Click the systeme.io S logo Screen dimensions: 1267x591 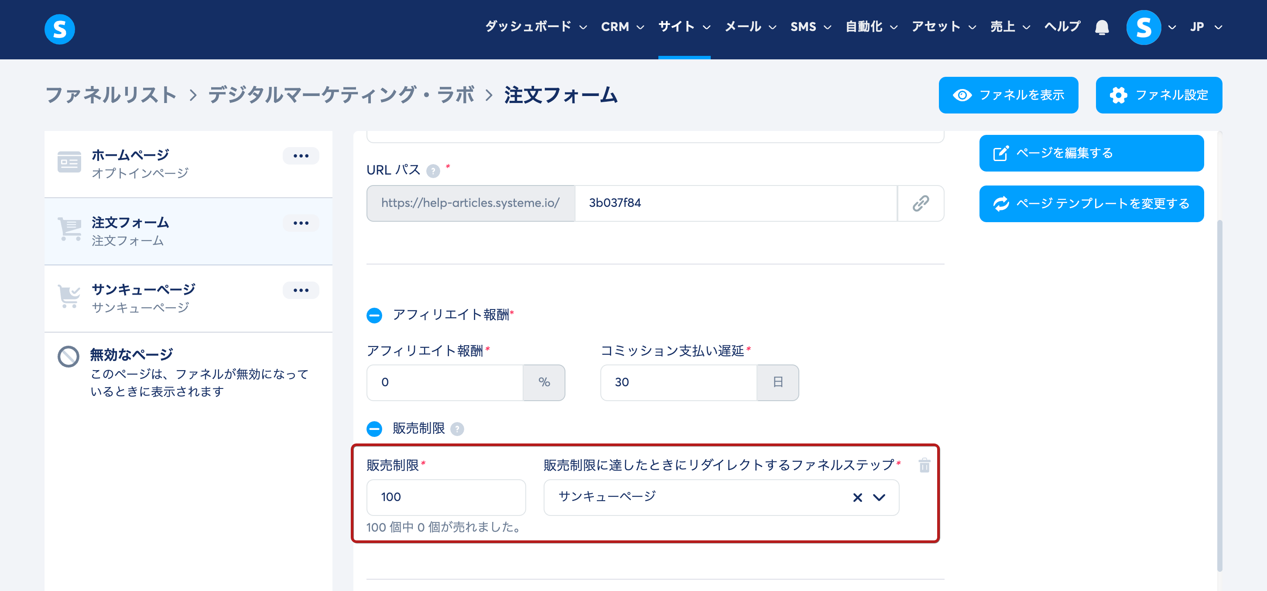click(x=59, y=29)
